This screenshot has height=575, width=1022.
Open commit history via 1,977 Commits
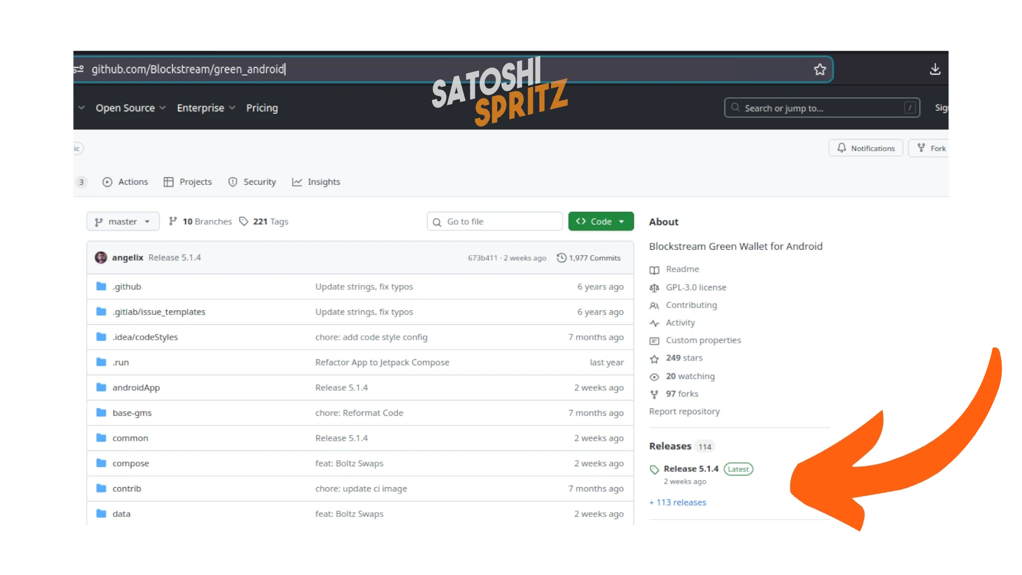(x=589, y=258)
